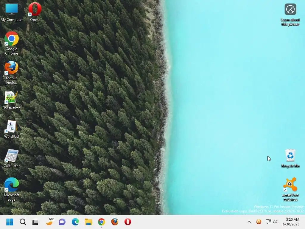Select the Opera desktop shortcut
The width and height of the screenshot is (305, 229).
(35, 12)
